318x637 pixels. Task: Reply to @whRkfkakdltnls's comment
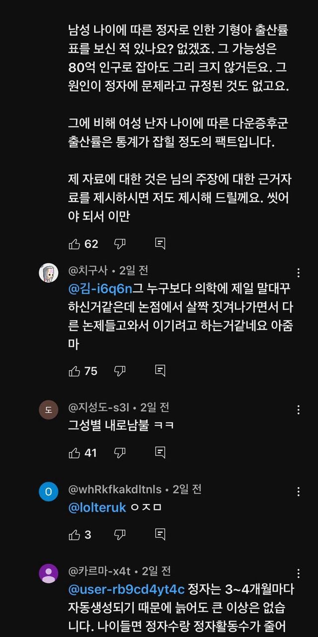click(x=160, y=535)
